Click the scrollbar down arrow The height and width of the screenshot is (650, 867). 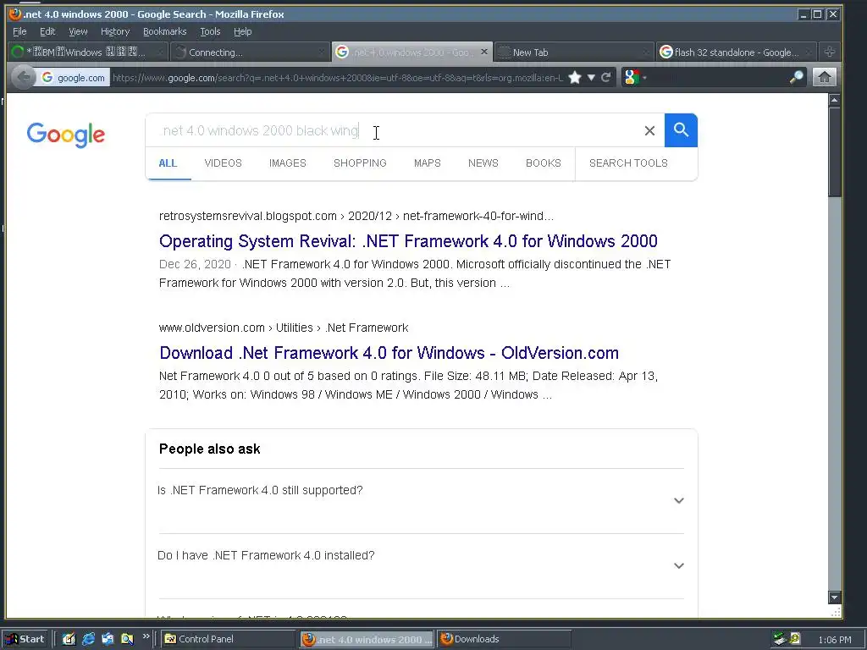(834, 597)
